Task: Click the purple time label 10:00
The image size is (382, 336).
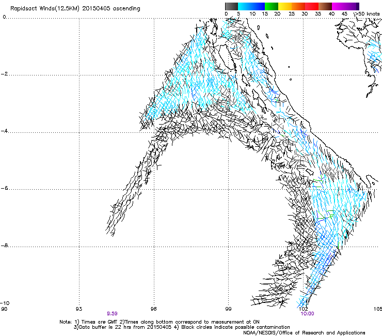Action: 307,314
